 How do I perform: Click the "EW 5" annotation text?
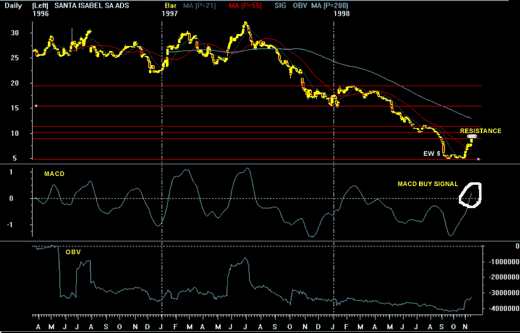(432, 154)
